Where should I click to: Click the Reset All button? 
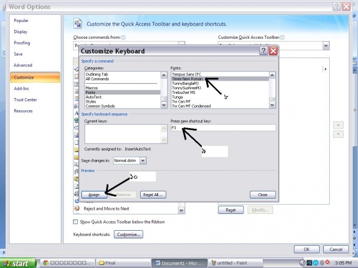[x=153, y=194]
